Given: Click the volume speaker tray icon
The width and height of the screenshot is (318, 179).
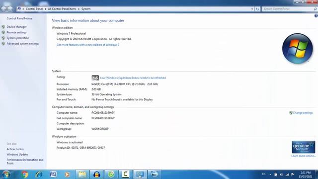Looking at the screenshot, I should [281, 175].
